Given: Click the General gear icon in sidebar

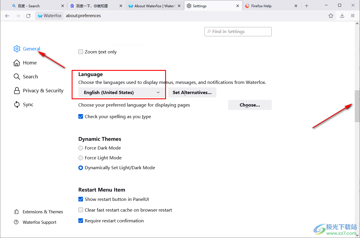Looking at the screenshot, I should [x=17, y=49].
